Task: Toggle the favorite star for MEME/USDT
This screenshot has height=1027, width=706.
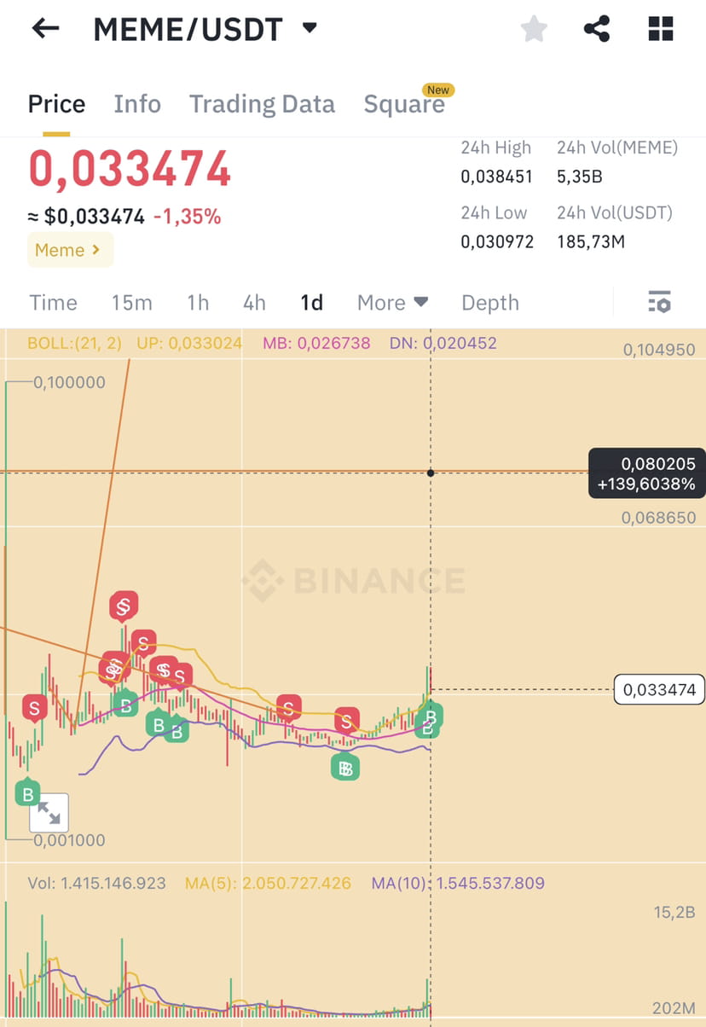Action: pyautogui.click(x=534, y=28)
